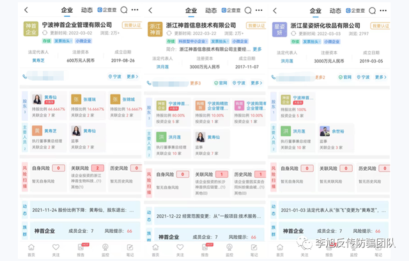Select 企业 tab on 宁波神首企业管理 screen

(67, 10)
